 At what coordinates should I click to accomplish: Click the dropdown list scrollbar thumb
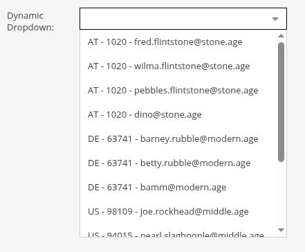click(x=281, y=102)
